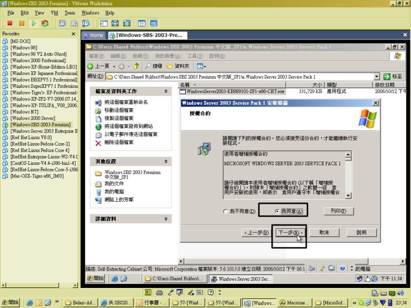Open Belarc-Ad... host taskbar button
411x308 pixels.
(81, 303)
